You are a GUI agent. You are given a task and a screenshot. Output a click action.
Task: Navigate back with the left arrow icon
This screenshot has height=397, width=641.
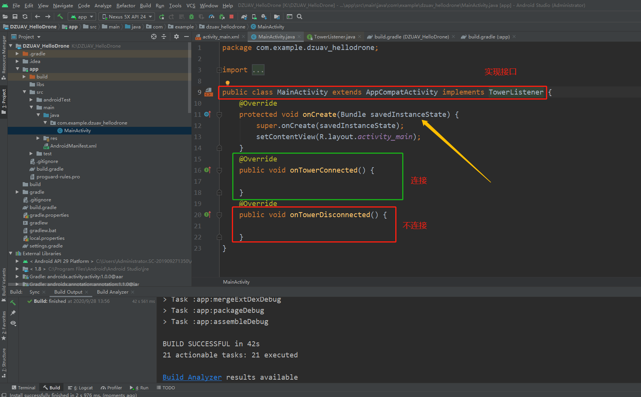click(x=37, y=17)
